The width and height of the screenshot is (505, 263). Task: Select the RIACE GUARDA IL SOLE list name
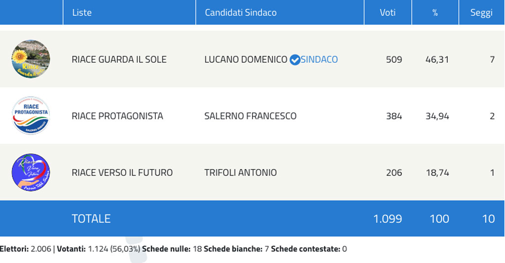coord(119,59)
